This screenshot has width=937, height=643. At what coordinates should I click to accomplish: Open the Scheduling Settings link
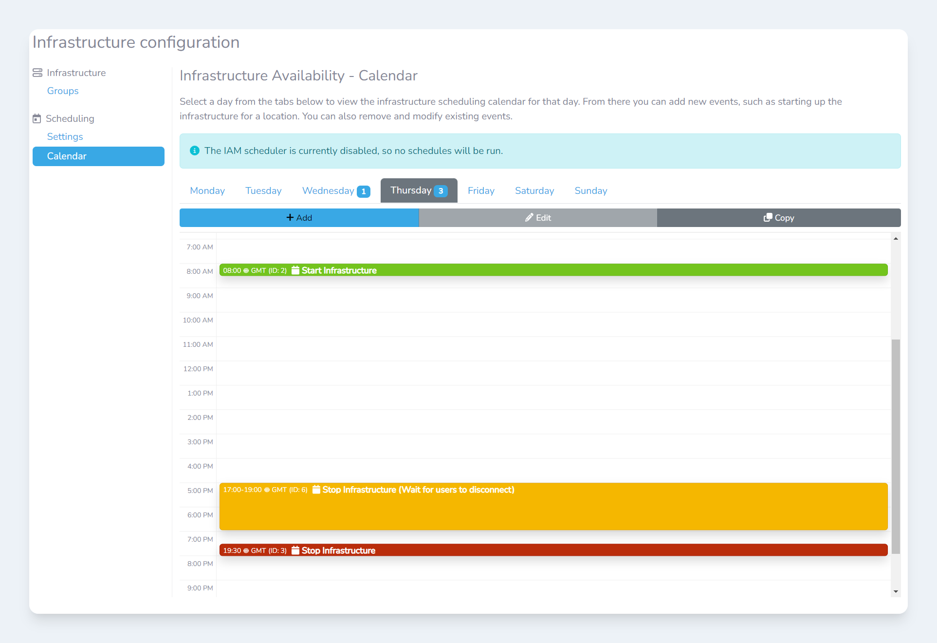pyautogui.click(x=65, y=136)
